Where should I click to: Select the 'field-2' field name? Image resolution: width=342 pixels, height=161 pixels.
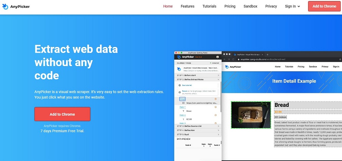183,115
